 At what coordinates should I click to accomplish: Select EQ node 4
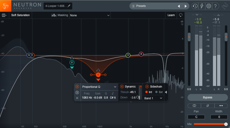point(141,54)
